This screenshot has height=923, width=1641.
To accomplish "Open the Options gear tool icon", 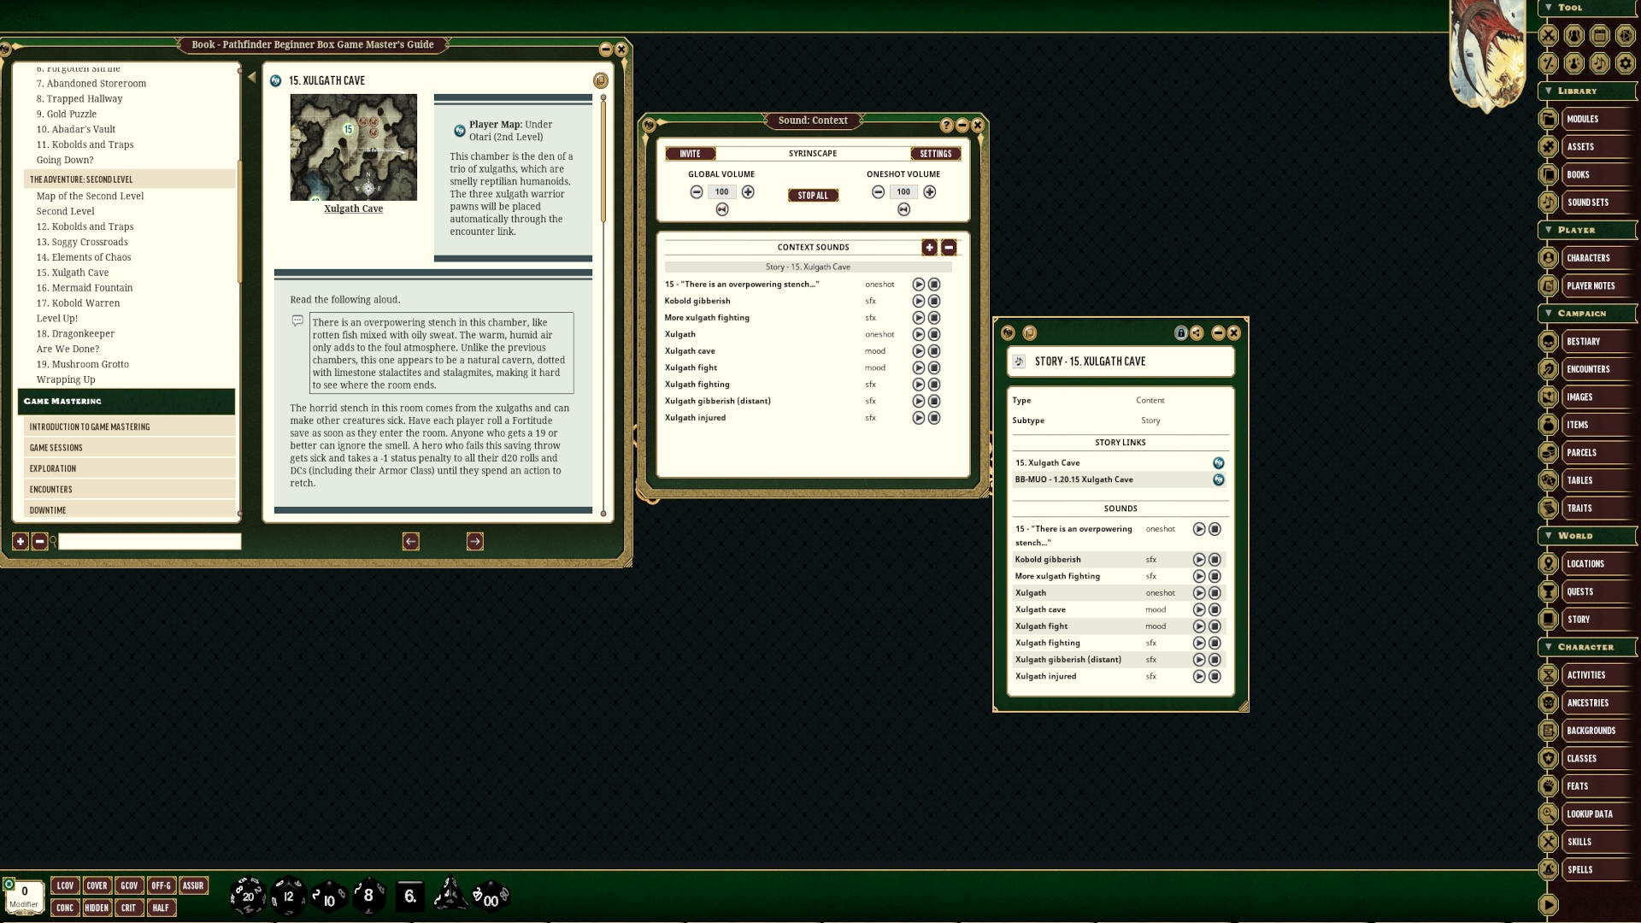I will click(1626, 63).
